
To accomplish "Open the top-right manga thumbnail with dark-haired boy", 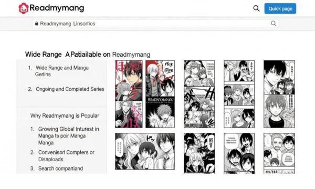I will 279,94.
